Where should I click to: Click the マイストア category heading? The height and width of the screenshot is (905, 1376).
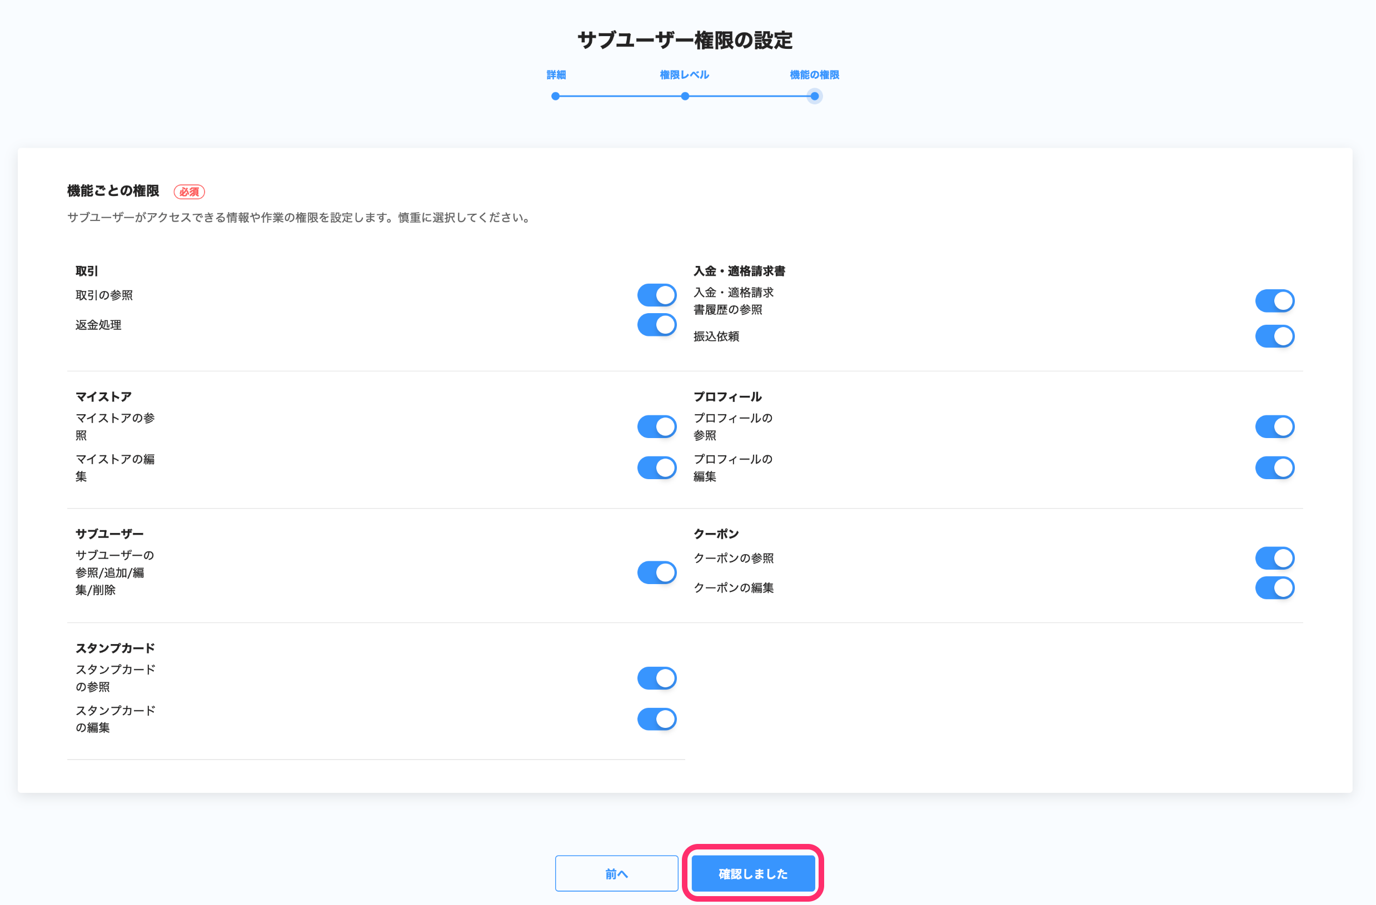point(103,397)
